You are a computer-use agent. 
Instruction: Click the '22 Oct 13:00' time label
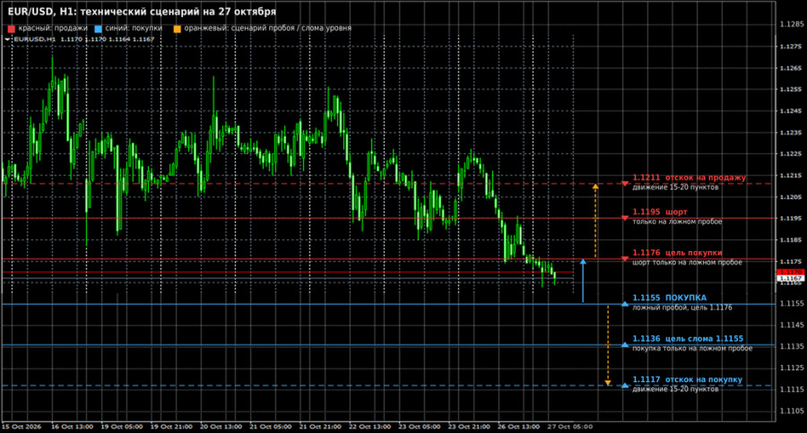click(x=369, y=427)
